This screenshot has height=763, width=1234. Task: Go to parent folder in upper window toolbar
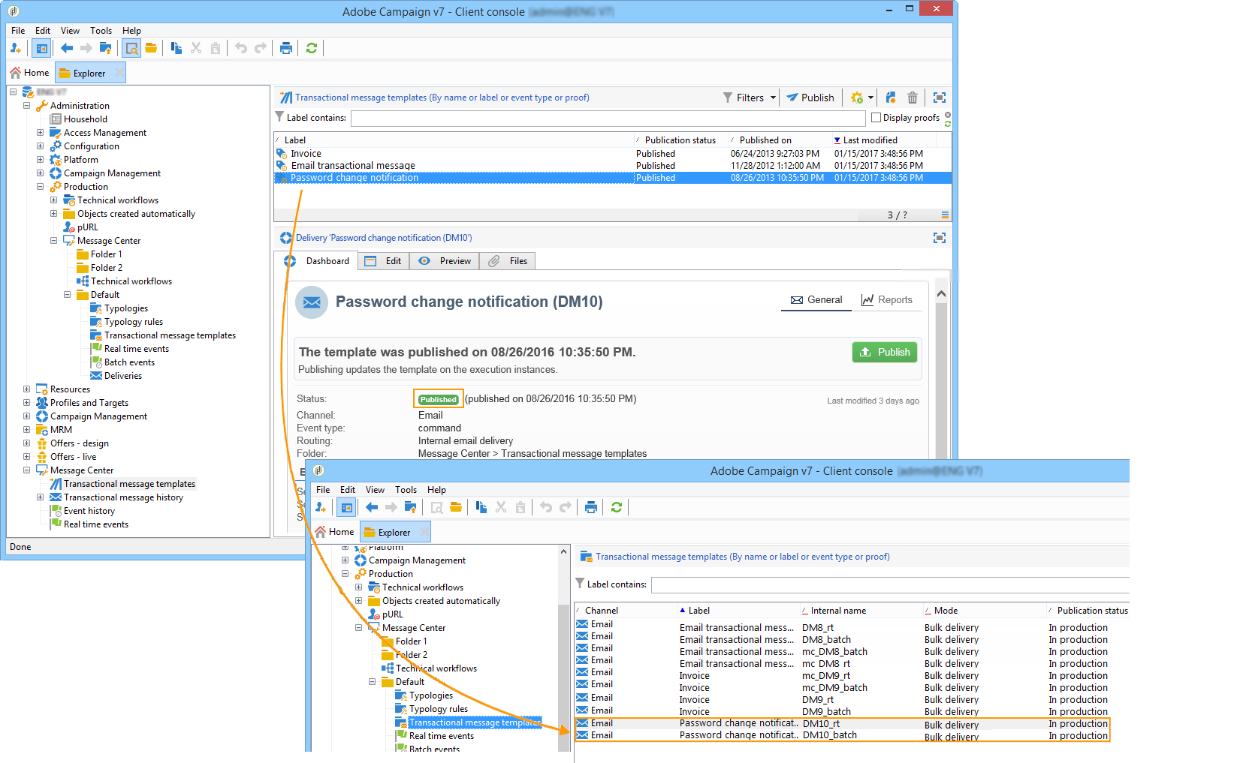(106, 48)
